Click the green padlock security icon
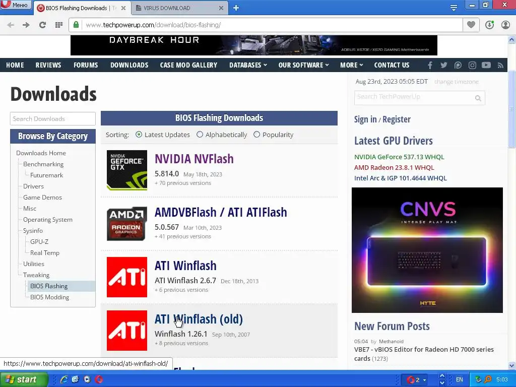The image size is (516, 387). coord(76,25)
